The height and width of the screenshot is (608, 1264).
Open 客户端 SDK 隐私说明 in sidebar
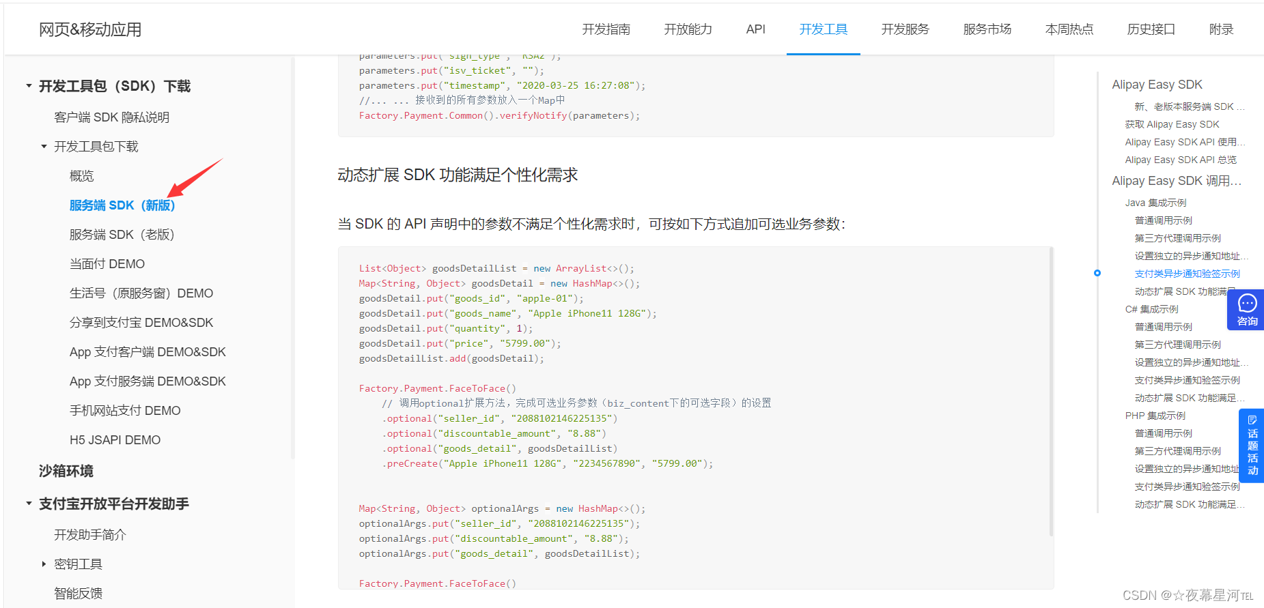[x=112, y=117]
